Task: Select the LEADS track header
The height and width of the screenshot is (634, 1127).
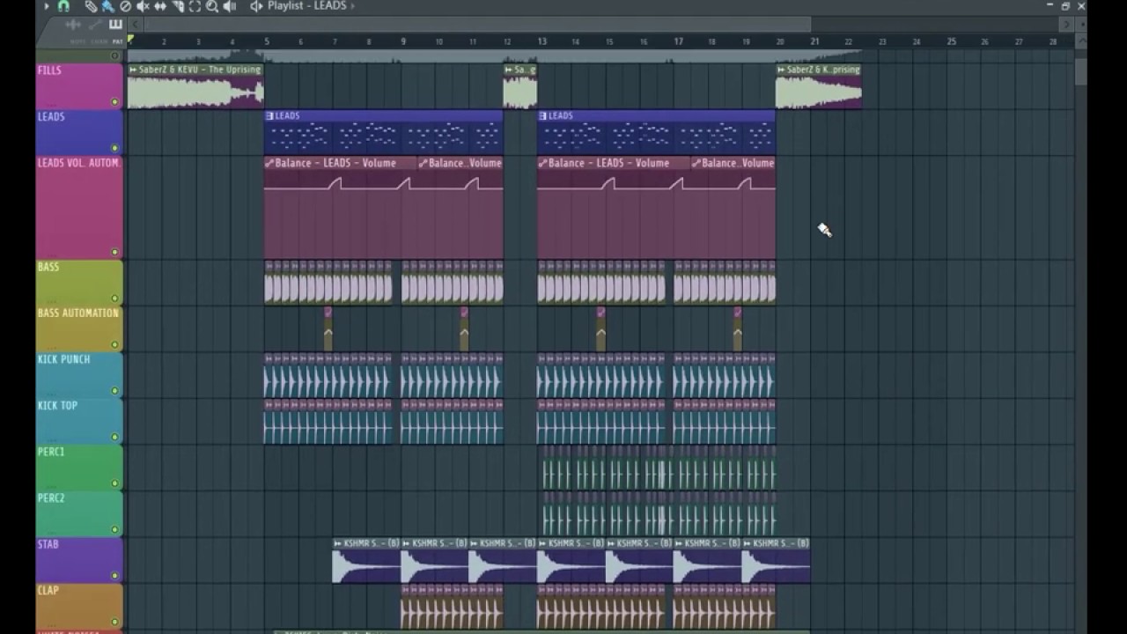Action: (x=79, y=132)
